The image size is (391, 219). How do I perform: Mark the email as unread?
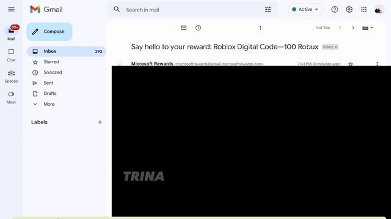coord(183,28)
